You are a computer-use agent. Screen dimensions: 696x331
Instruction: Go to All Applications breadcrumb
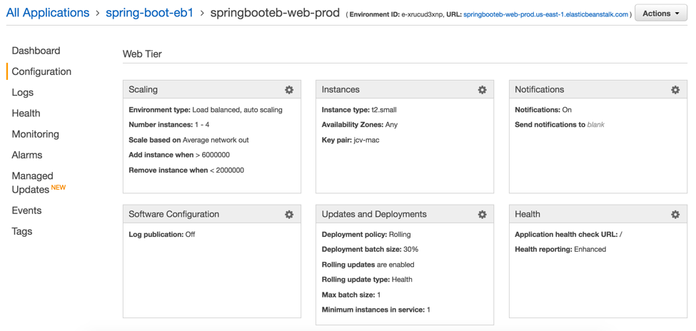point(48,13)
